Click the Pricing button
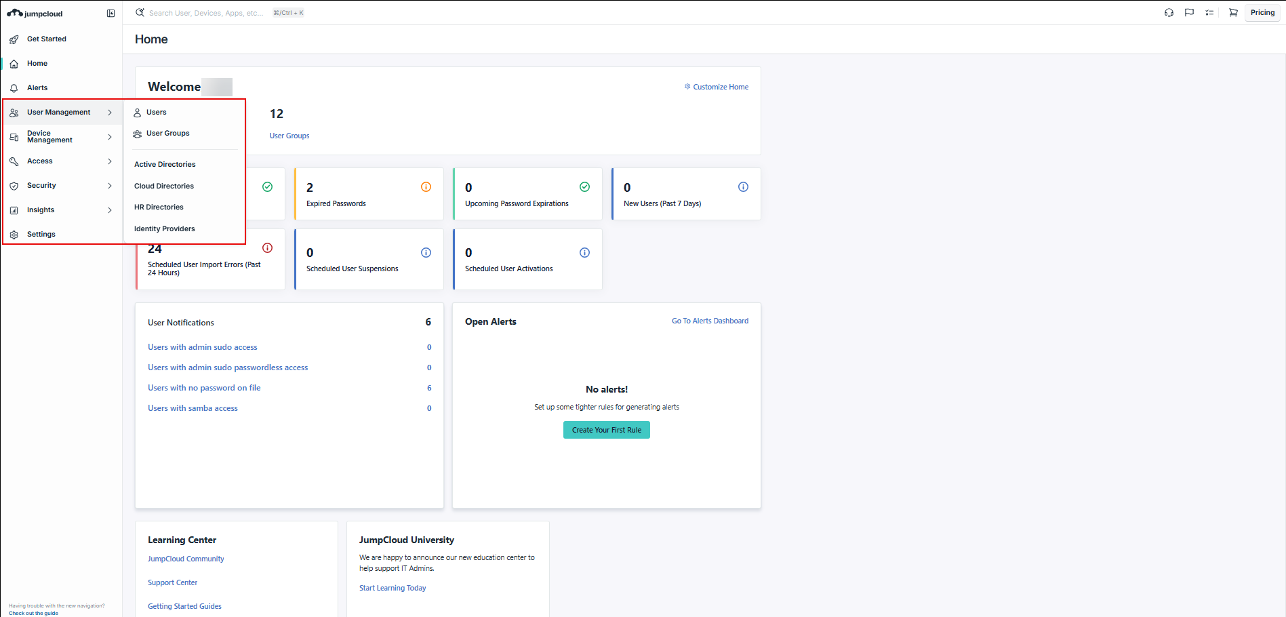Viewport: 1286px width, 617px height. point(1262,13)
